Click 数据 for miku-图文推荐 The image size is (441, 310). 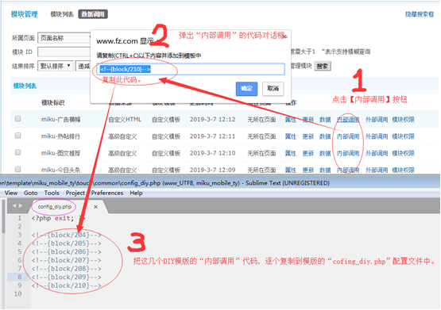pos(325,153)
